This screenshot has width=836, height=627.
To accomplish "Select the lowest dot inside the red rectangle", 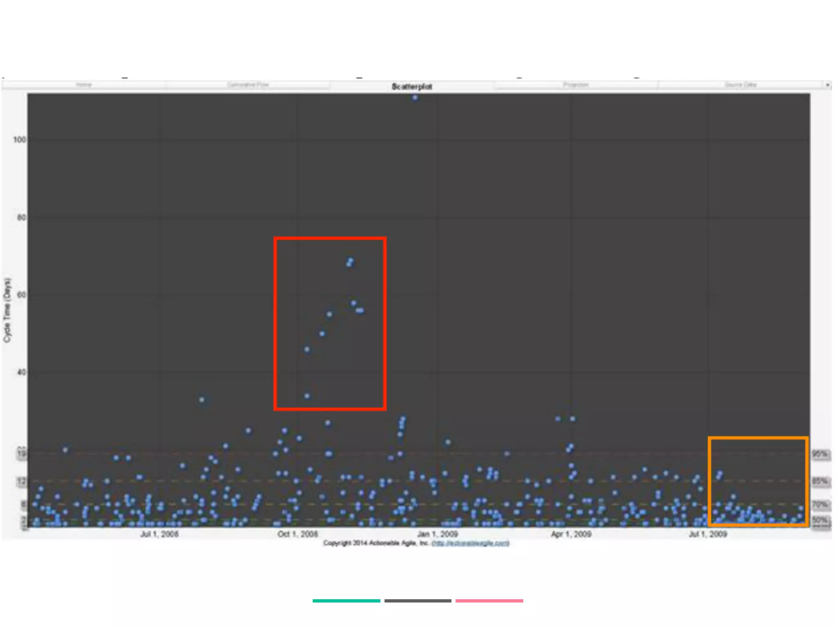I will 307,396.
